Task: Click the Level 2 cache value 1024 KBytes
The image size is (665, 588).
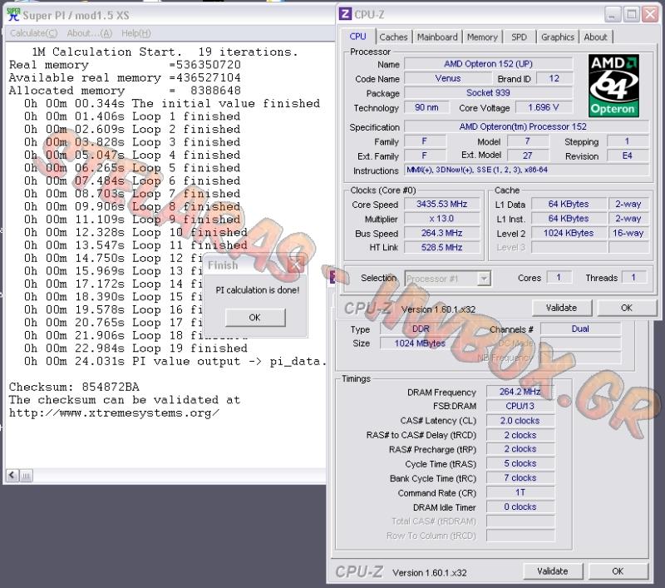Action: point(569,233)
